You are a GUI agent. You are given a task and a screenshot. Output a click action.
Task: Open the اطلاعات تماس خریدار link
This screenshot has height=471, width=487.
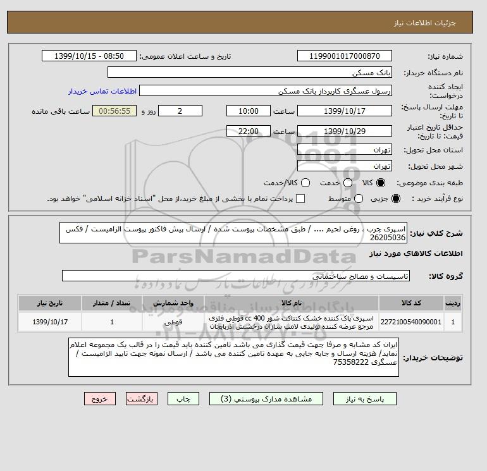click(102, 91)
